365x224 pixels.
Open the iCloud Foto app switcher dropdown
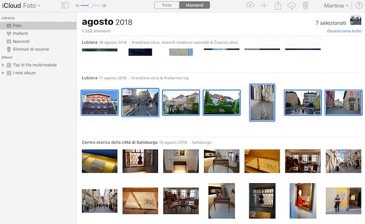(x=21, y=5)
